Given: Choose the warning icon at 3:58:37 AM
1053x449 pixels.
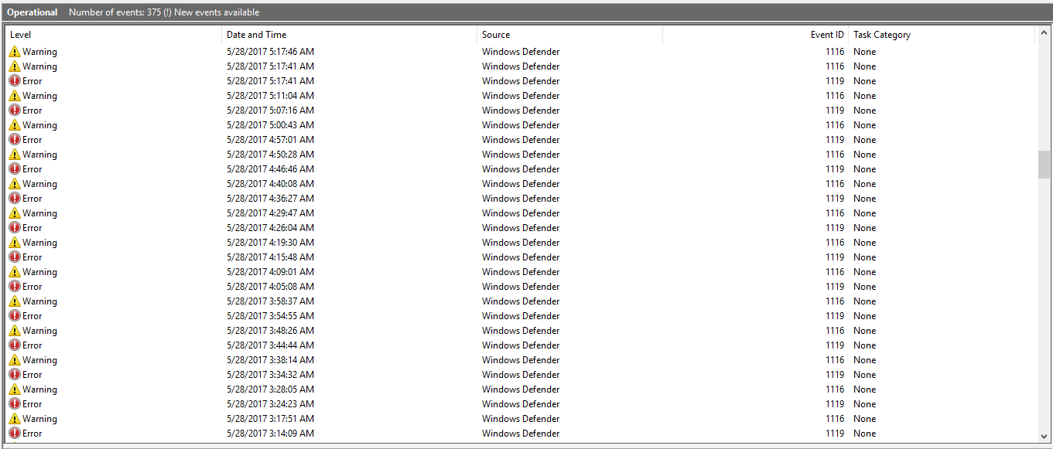Looking at the screenshot, I should (15, 301).
